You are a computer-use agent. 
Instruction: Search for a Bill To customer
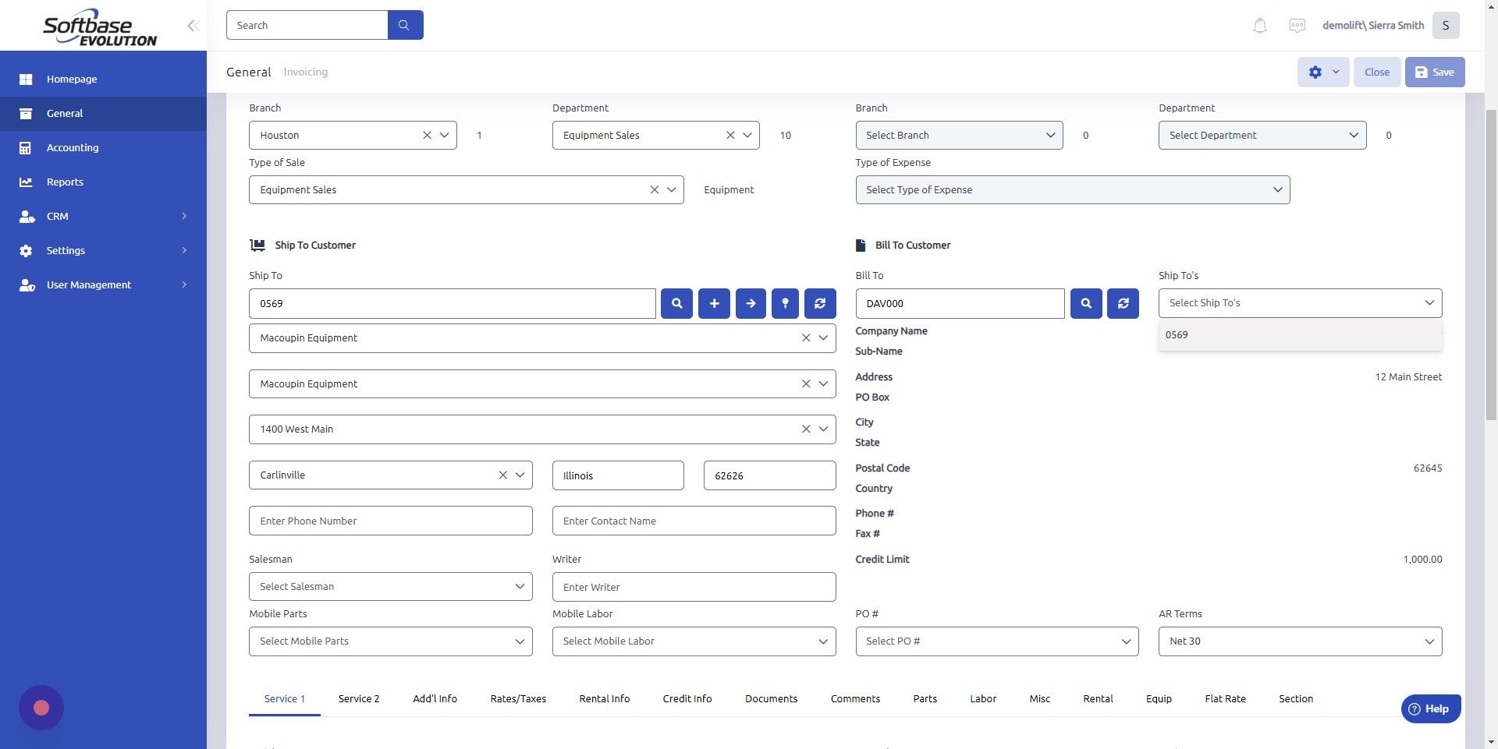[1084, 303]
